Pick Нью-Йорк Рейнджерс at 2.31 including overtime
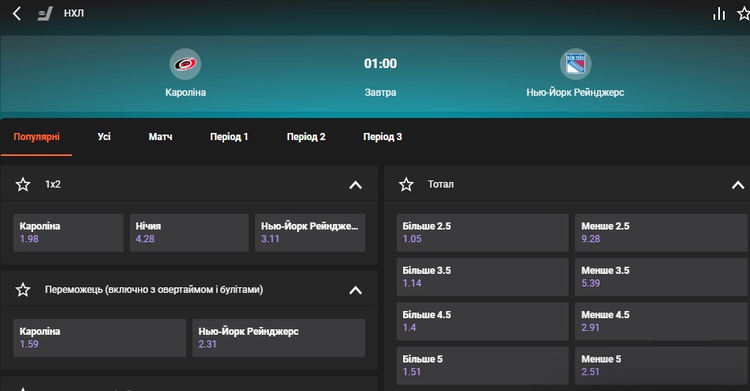 (x=279, y=338)
